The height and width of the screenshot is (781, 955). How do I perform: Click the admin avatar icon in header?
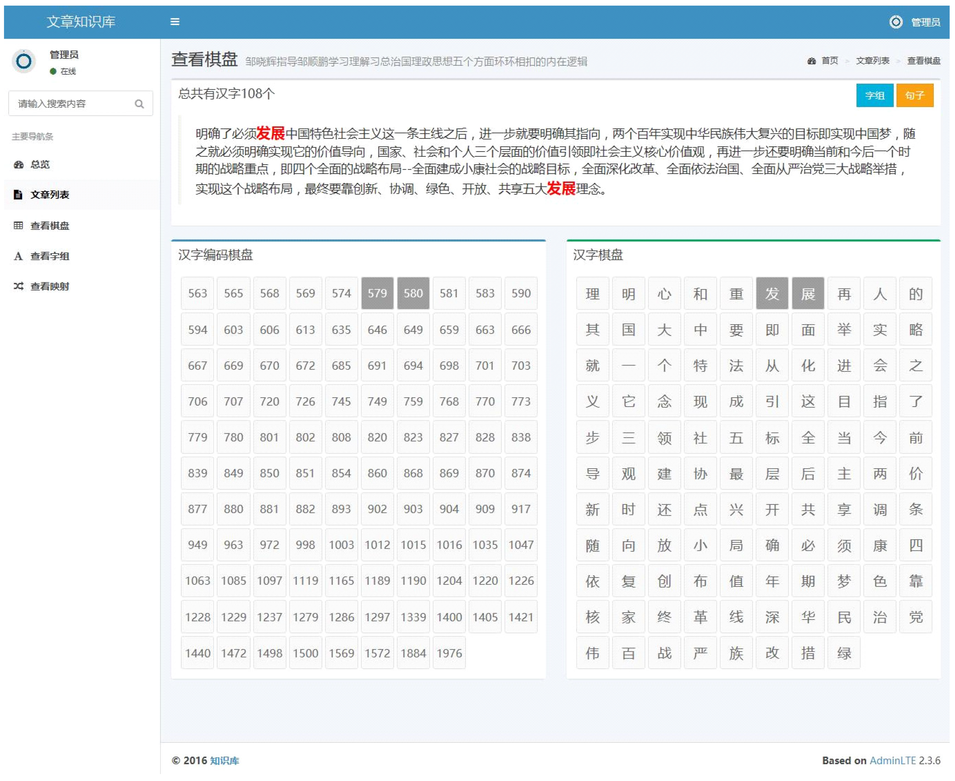896,22
